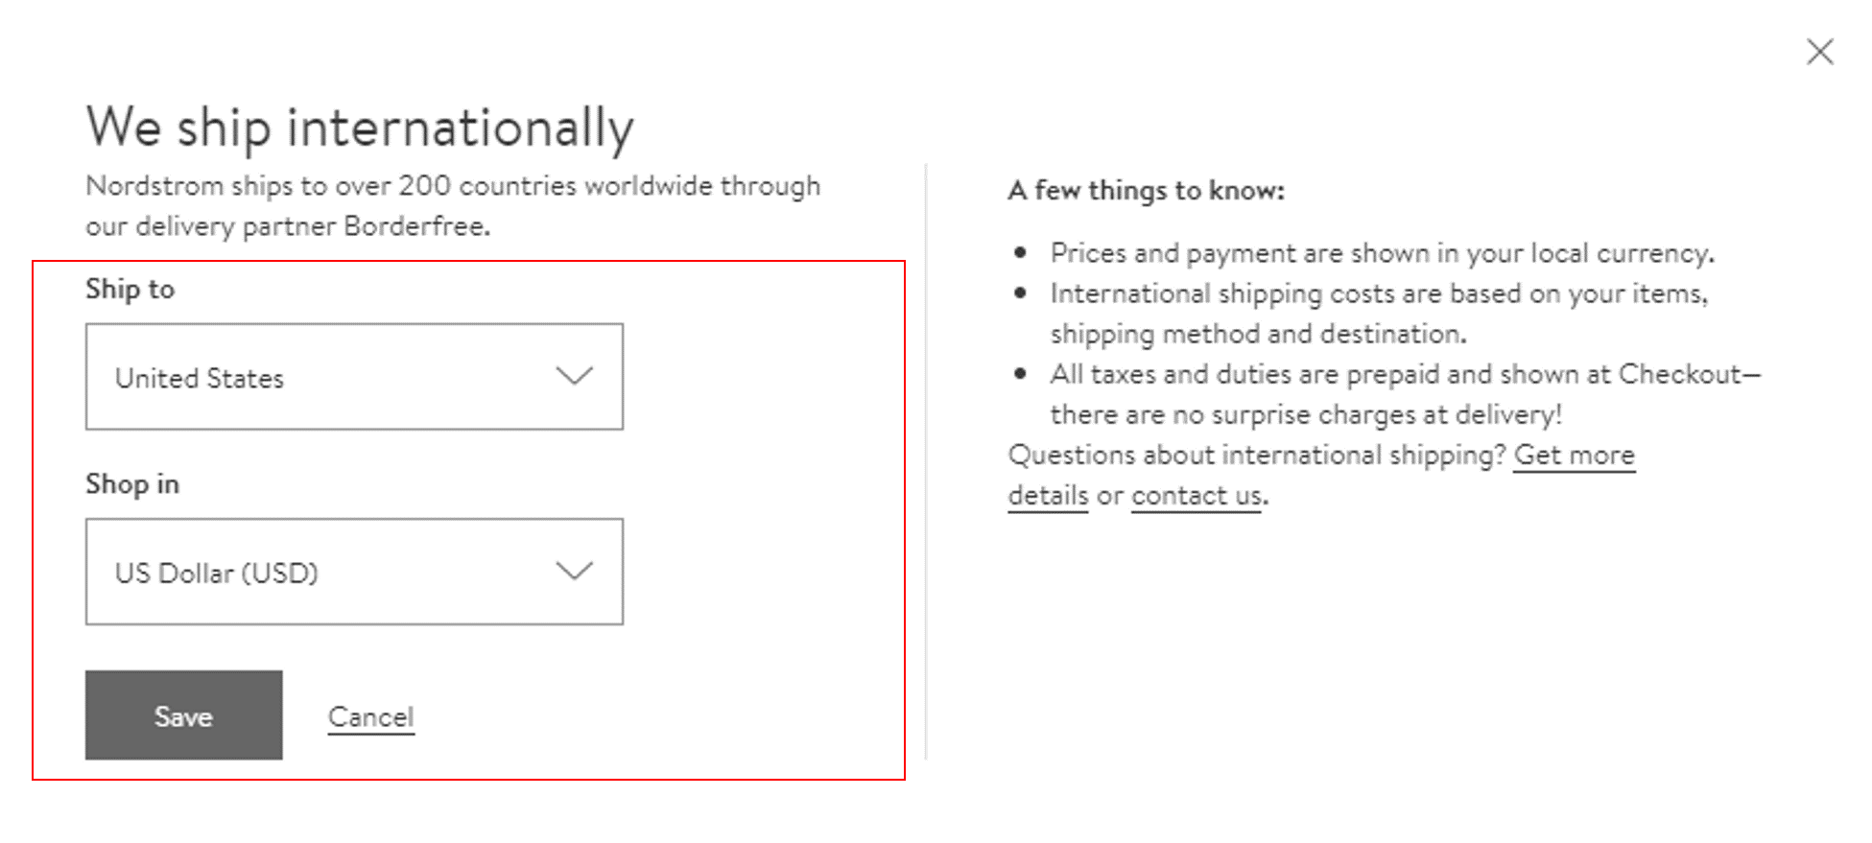This screenshot has height=843, width=1872.
Task: Open the Get more details link
Action: pyautogui.click(x=1574, y=455)
